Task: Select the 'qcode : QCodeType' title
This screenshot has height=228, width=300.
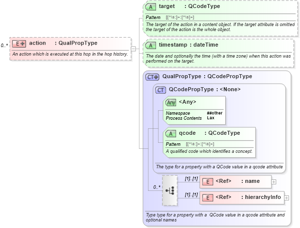Action: click(209, 133)
